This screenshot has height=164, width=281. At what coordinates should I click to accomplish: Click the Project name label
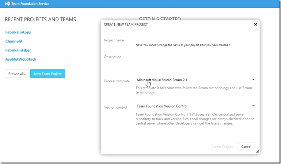tap(114, 40)
